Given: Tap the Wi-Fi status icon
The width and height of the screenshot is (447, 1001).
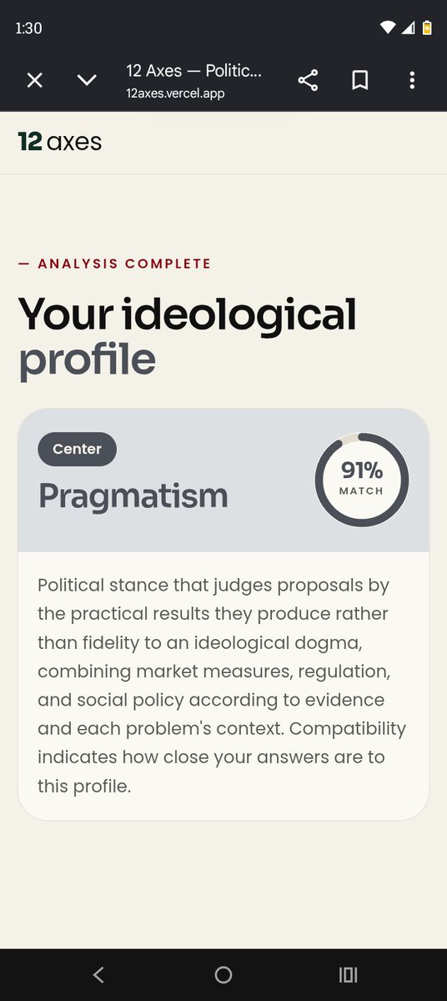Looking at the screenshot, I should pos(388,28).
